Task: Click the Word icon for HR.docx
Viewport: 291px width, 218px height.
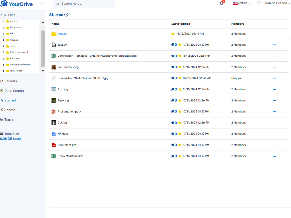Action: [54, 134]
